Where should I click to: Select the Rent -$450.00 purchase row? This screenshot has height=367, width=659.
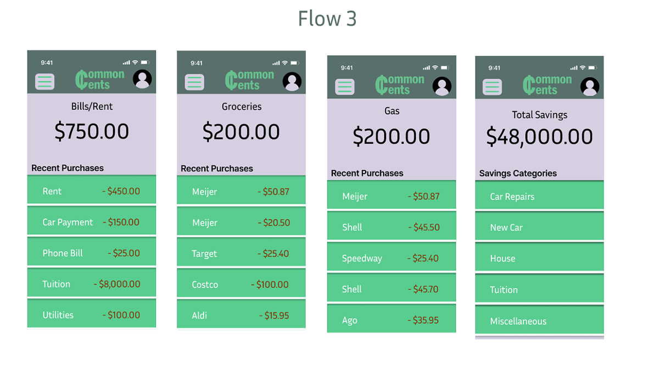92,190
